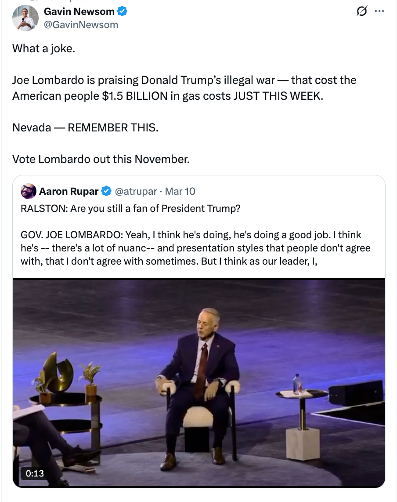397x502 pixels.
Task: Click Aaron Rupar's verified badge
Action: click(106, 191)
